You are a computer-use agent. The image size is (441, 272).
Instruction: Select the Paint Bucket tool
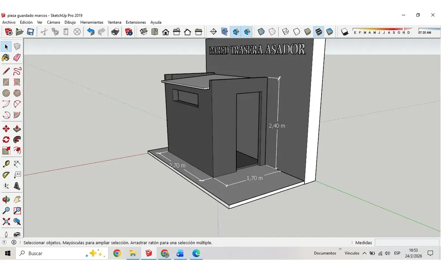point(6,58)
